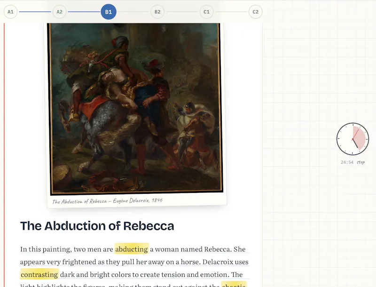
Task: Click the highlighted word contrasting
Action: coord(39,274)
